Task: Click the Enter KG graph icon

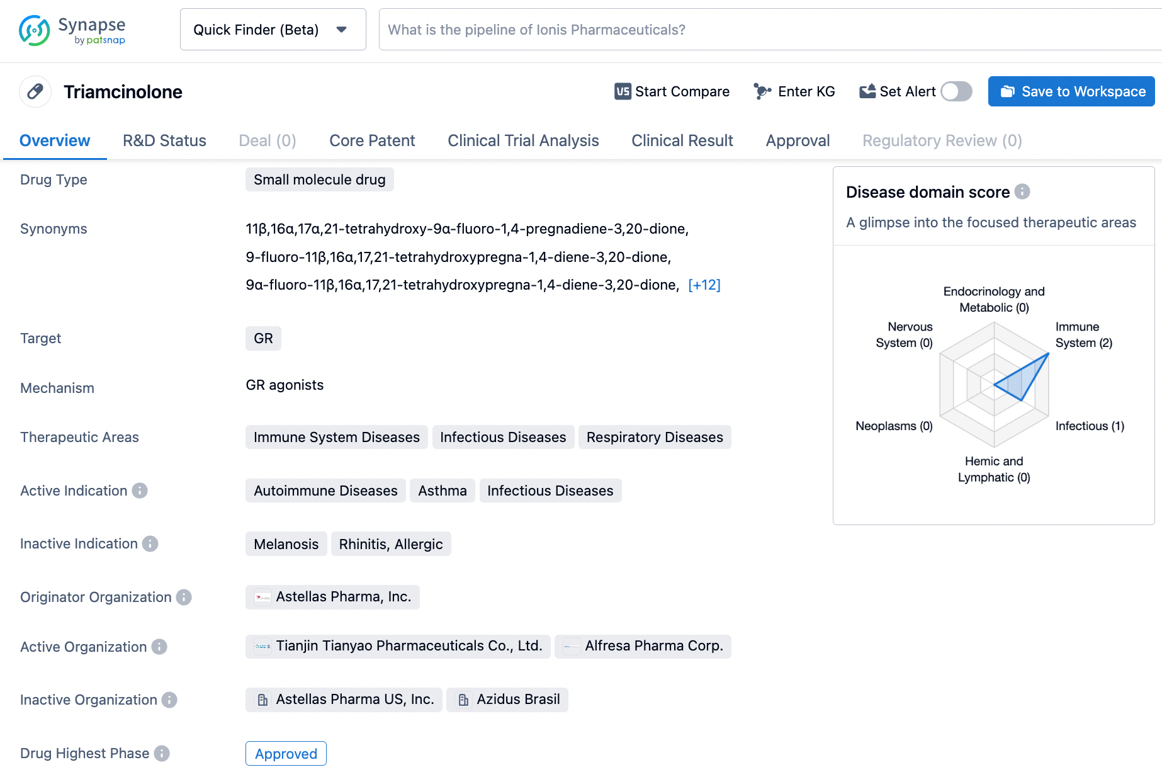Action: coord(762,92)
